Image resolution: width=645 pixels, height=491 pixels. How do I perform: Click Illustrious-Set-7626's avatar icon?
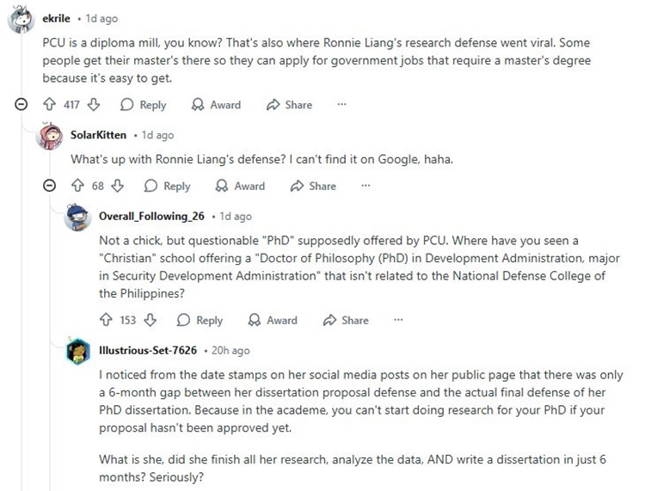click(78, 352)
